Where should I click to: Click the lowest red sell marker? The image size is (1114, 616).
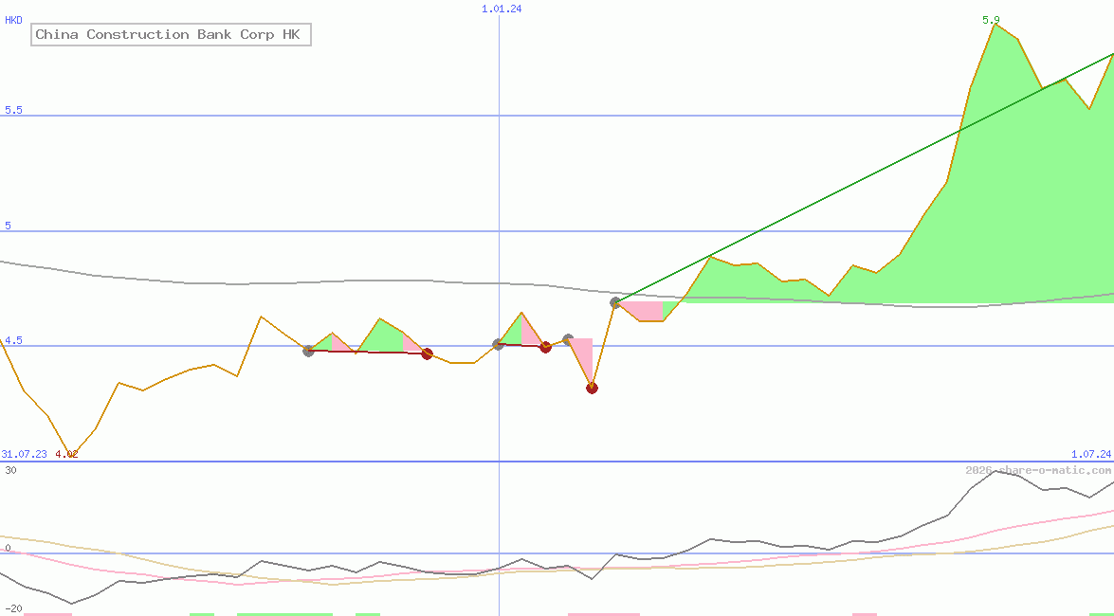click(x=592, y=388)
